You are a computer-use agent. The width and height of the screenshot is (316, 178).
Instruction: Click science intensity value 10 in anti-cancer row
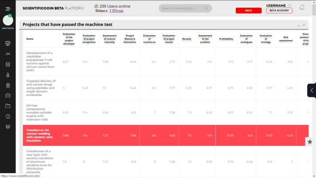pos(104,88)
